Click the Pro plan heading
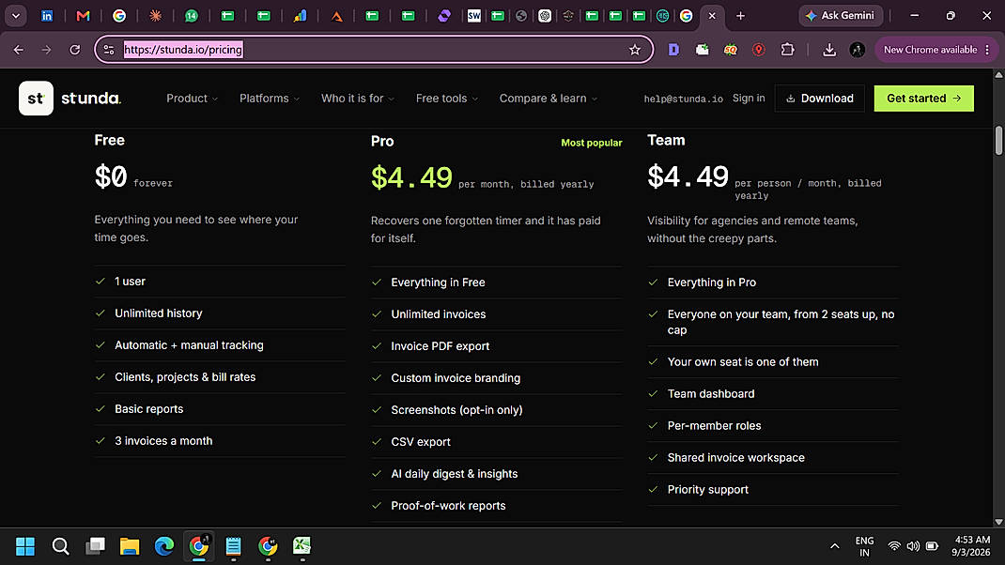The height and width of the screenshot is (565, 1005). 382,141
